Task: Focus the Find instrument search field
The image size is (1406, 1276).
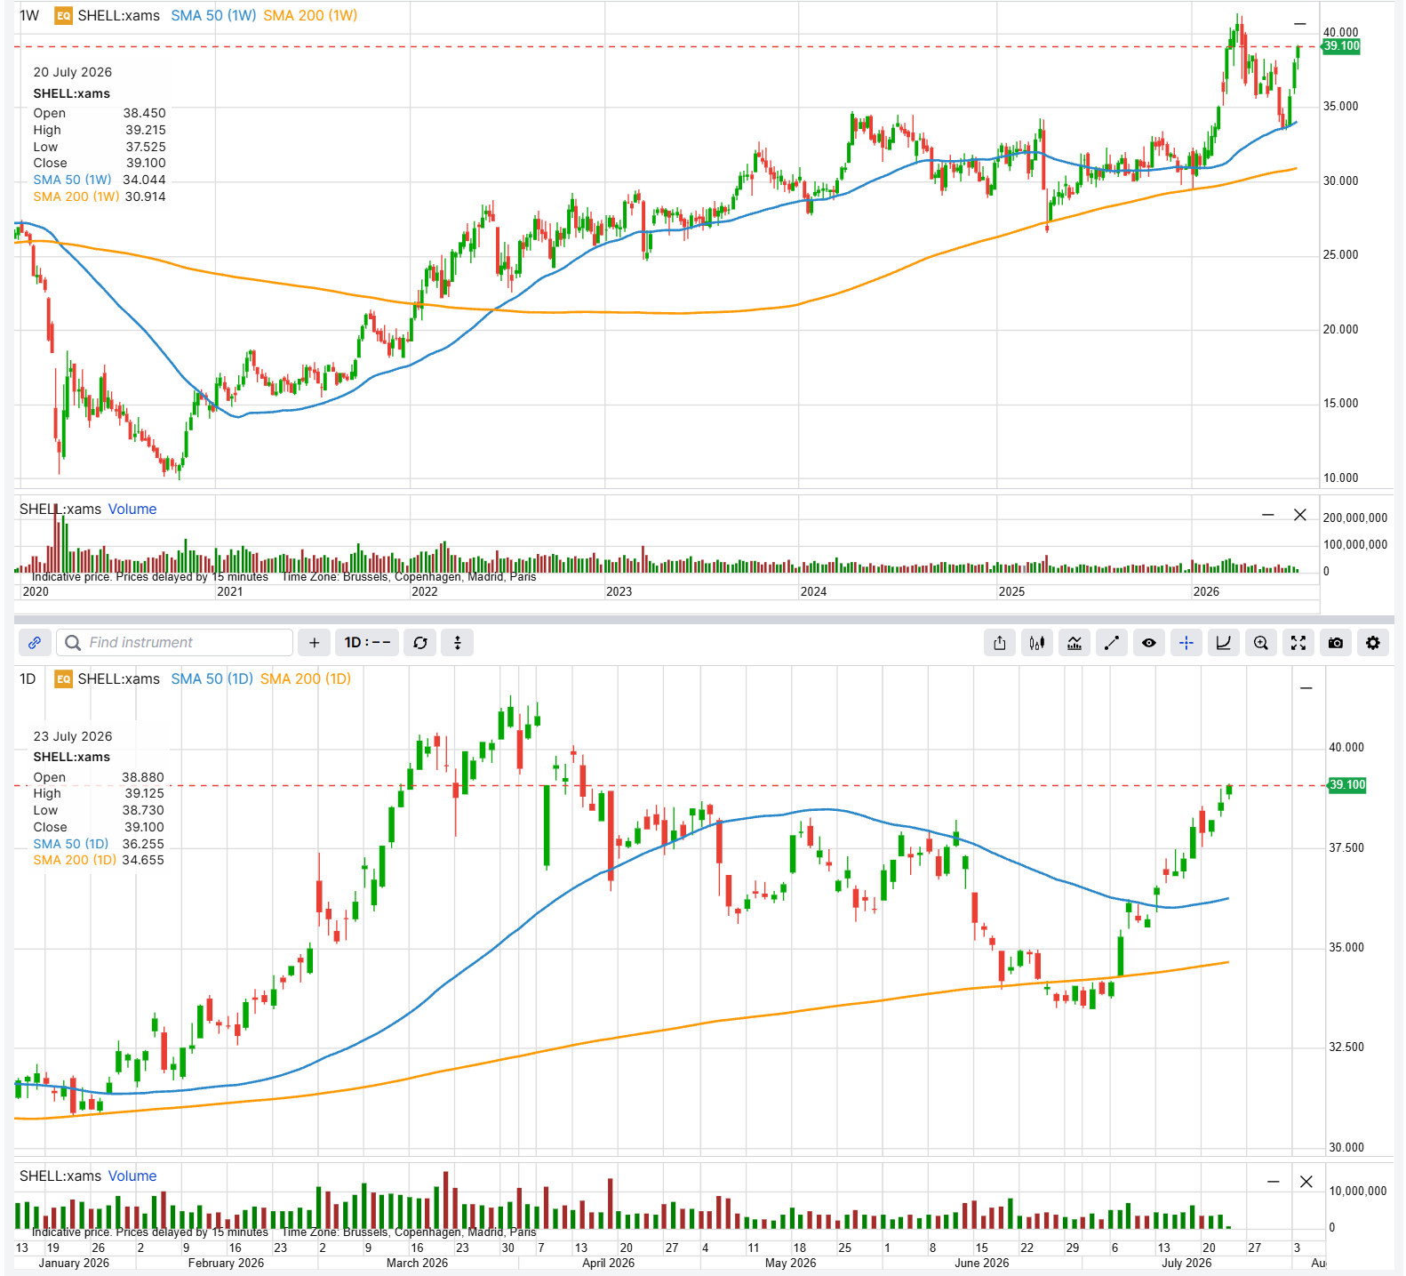Action: coord(175,642)
